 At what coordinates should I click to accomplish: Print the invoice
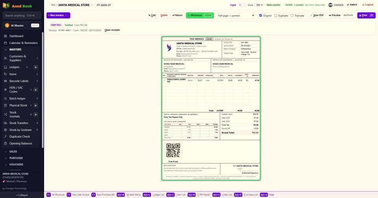pyautogui.click(x=366, y=15)
